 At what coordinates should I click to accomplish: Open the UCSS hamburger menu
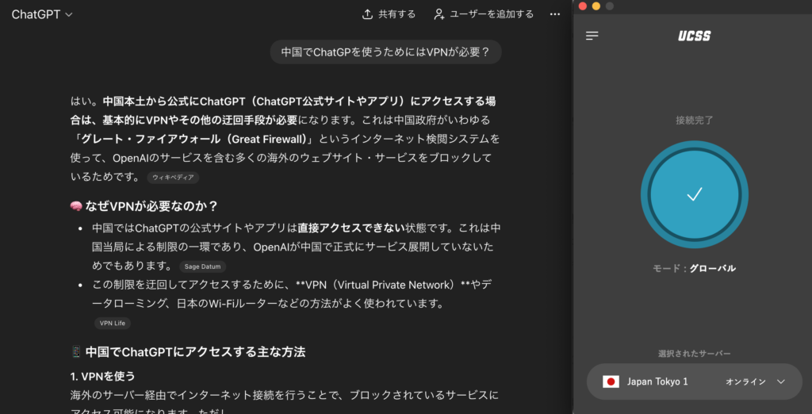coord(592,36)
